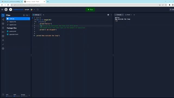Expand the repl name dropdown chevron
The height and width of the screenshot is (98, 174).
pos(35,10)
